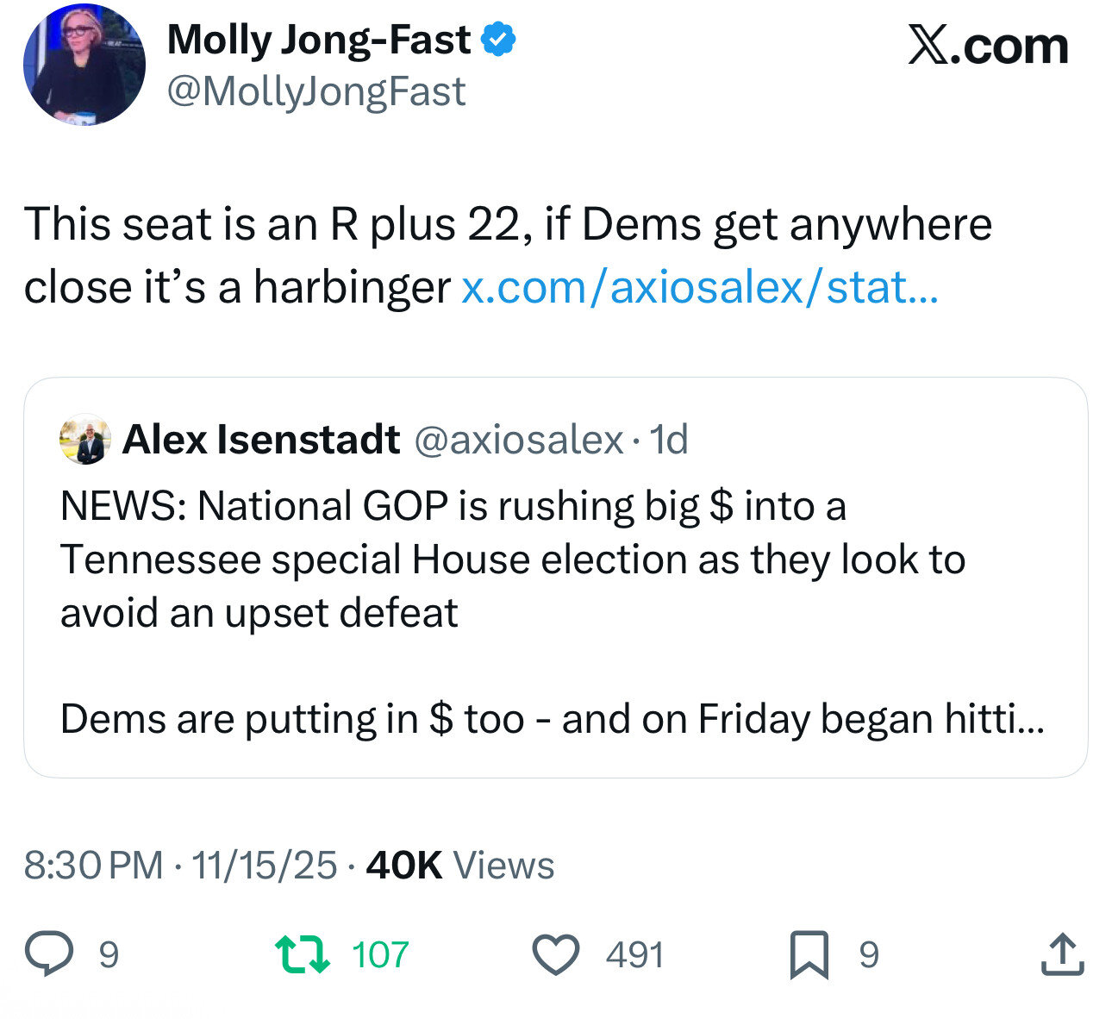The height and width of the screenshot is (1019, 1112).
Task: Toggle the green repost icon
Action: (302, 954)
